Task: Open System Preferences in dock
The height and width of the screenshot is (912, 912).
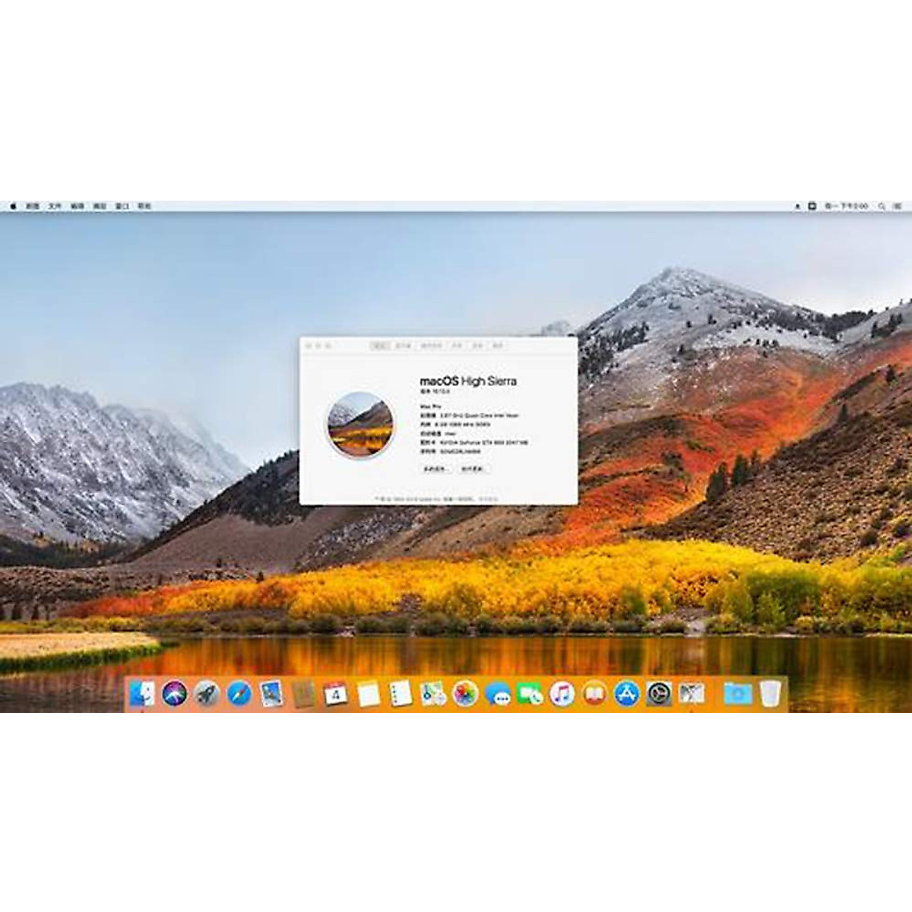Action: [x=659, y=693]
